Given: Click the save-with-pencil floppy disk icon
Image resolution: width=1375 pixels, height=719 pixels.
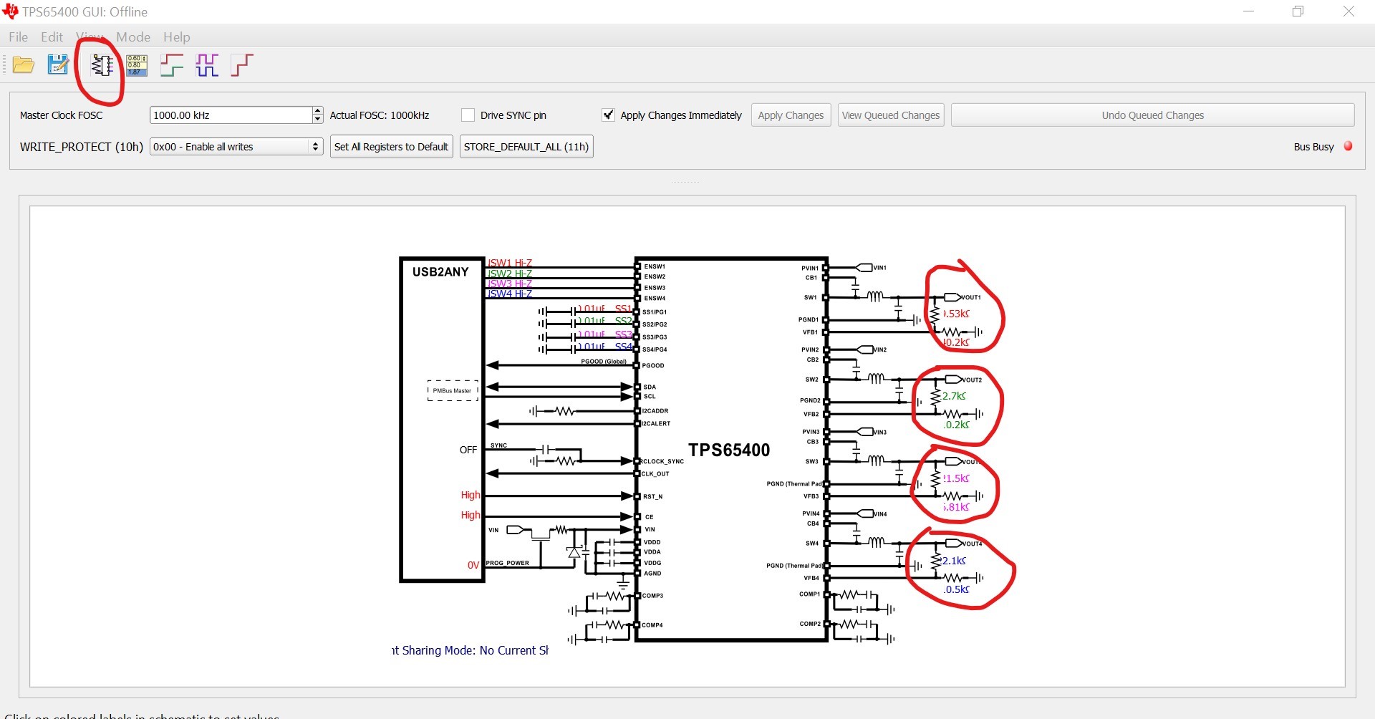Looking at the screenshot, I should click(58, 65).
